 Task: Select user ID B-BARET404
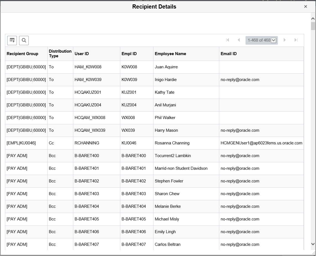point(87,206)
